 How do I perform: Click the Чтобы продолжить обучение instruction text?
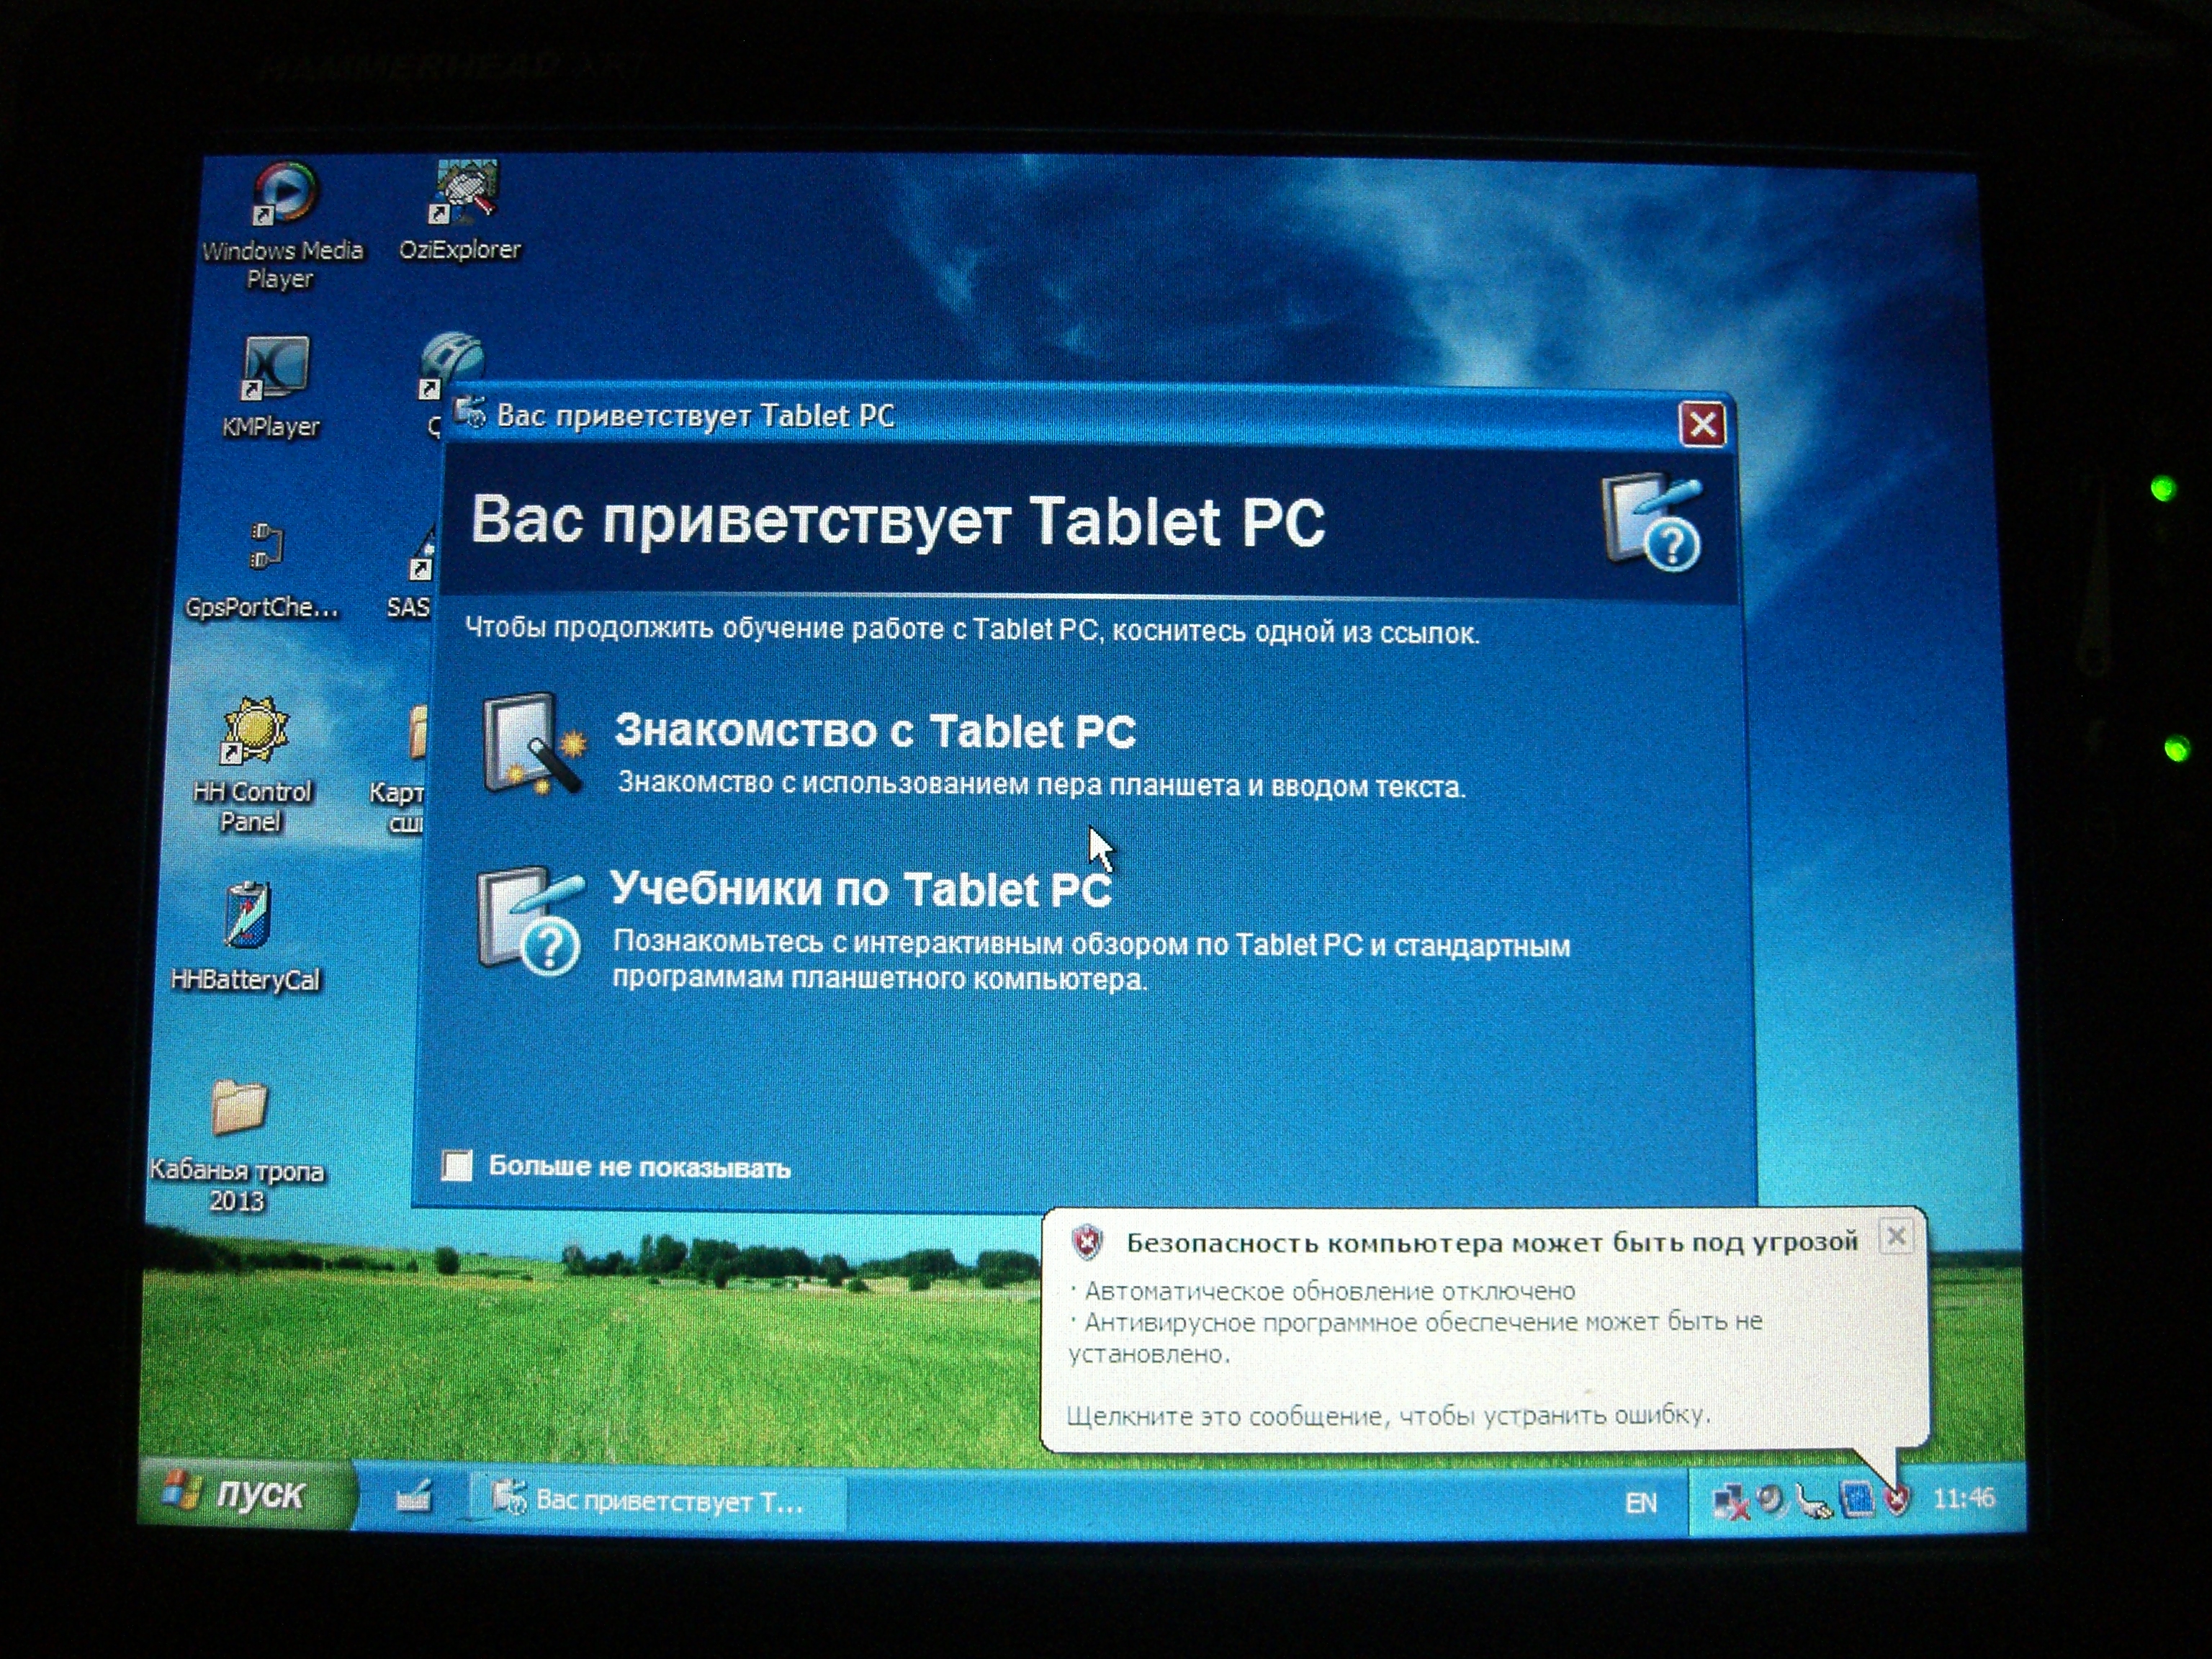click(972, 630)
